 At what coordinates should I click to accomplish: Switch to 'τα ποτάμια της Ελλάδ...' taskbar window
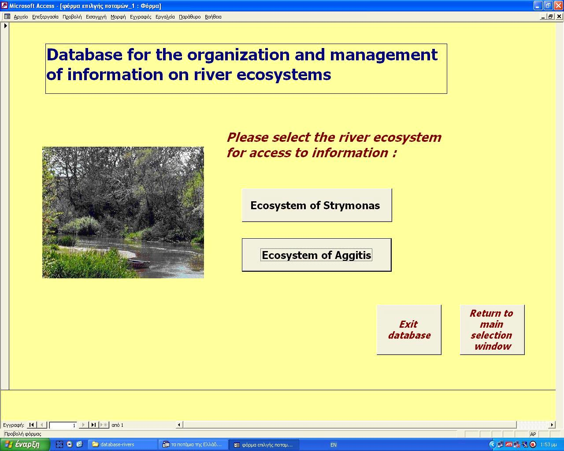tap(193, 445)
